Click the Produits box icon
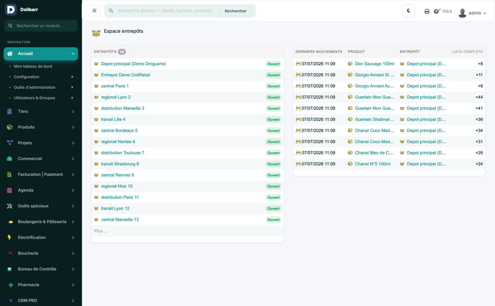Screen dimensions: 495x306 10,127
